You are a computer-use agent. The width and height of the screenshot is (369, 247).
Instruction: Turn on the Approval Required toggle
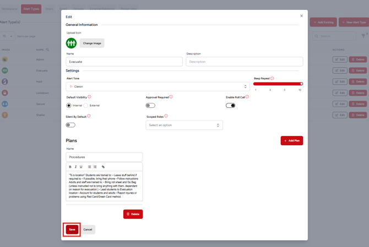[150, 105]
